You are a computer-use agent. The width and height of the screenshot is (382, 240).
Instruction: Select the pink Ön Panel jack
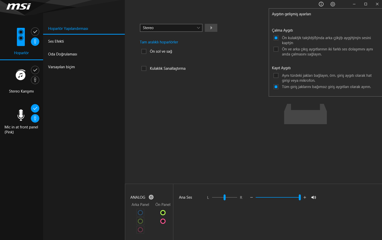(163, 221)
